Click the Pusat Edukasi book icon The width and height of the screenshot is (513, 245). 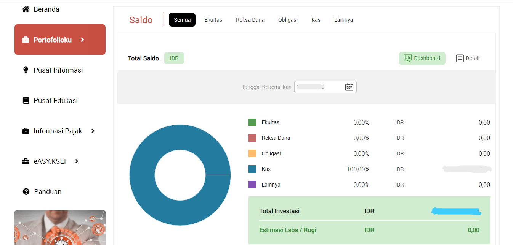pyautogui.click(x=26, y=101)
